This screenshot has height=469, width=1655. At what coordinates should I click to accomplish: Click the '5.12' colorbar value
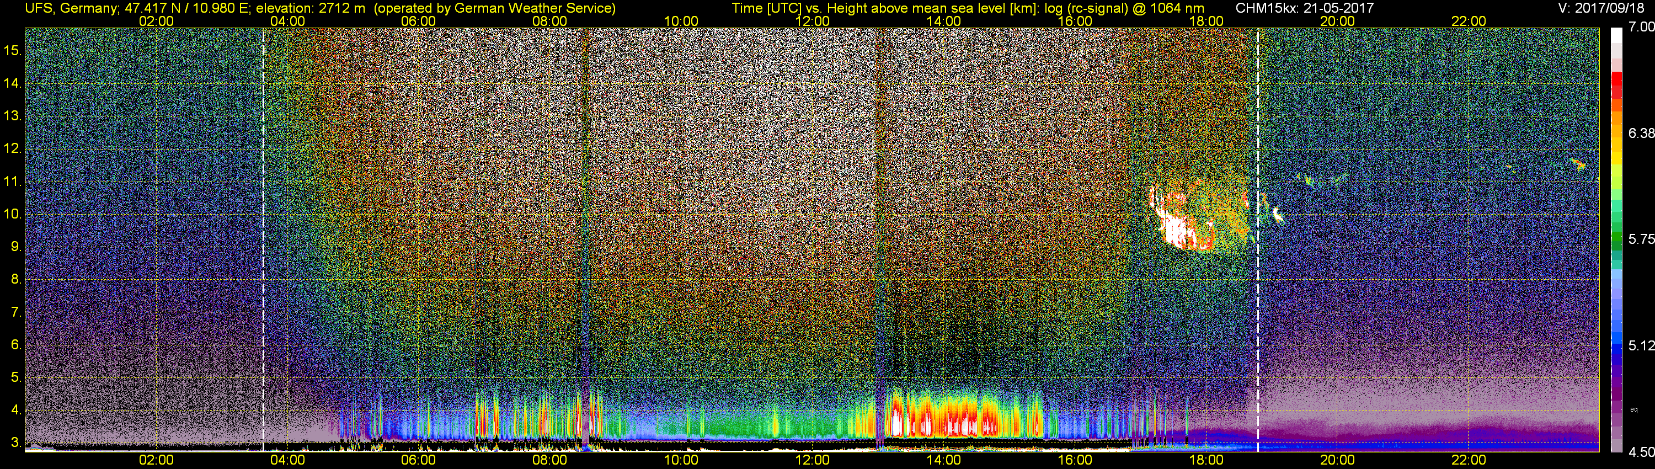point(1641,345)
